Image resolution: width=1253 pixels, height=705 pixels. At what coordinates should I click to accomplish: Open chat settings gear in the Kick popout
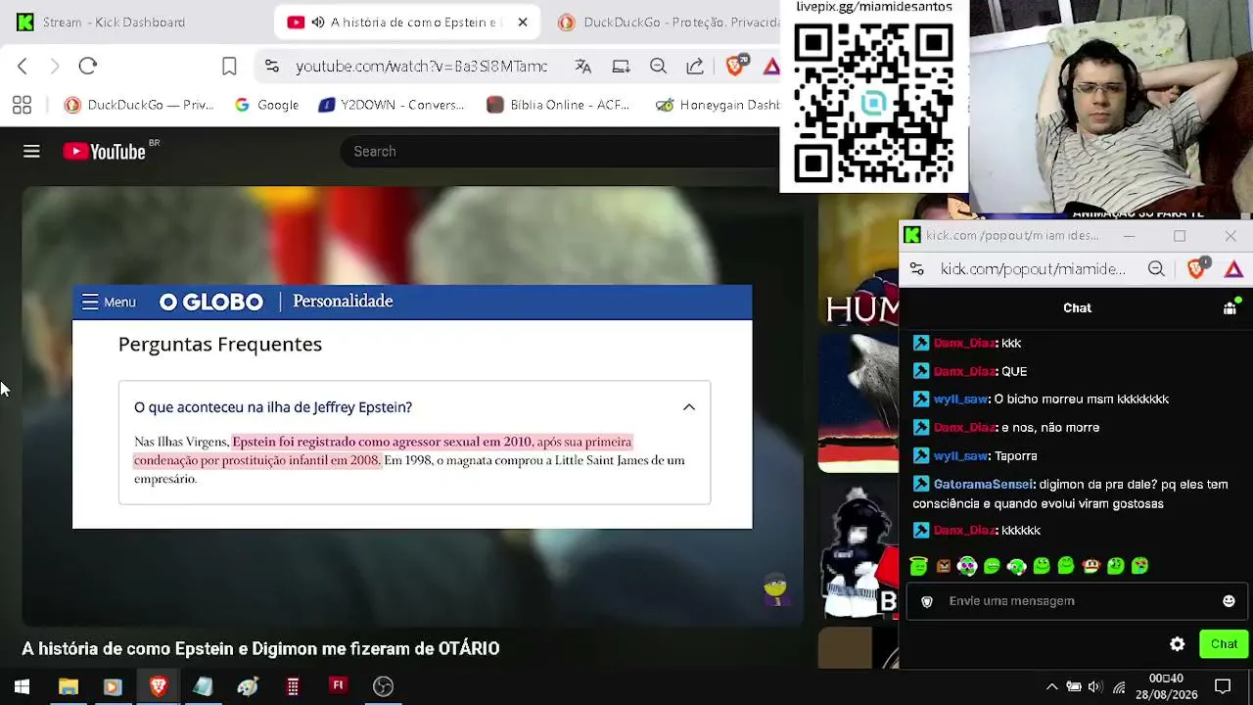(x=1177, y=644)
